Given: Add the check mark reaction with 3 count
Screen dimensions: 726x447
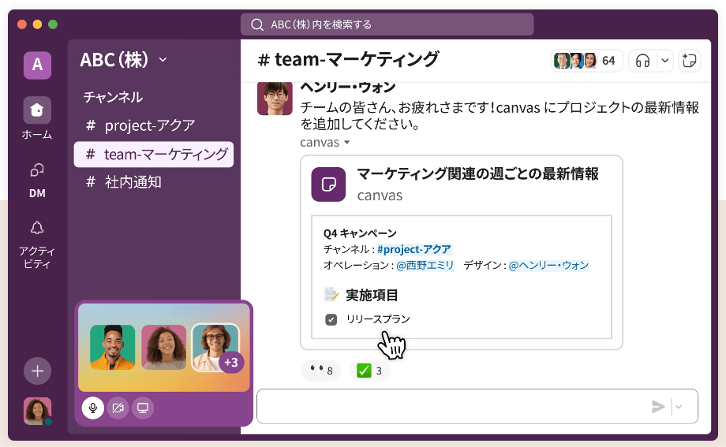Looking at the screenshot, I should click(x=369, y=371).
